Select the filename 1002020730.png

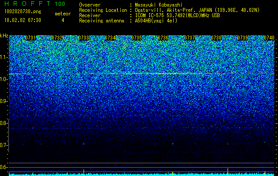23,12
